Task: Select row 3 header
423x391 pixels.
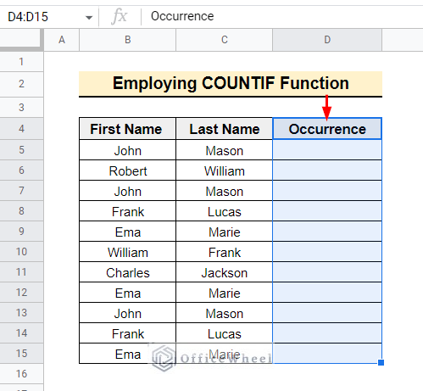Action: [21, 108]
